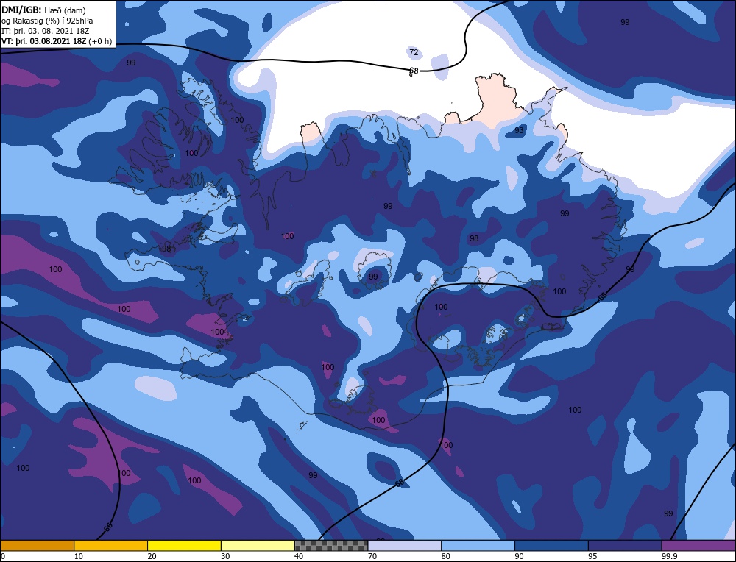Image resolution: width=736 pixels, height=562 pixels.
Task: Click the '99.9' legend tick label
Action: [668, 556]
